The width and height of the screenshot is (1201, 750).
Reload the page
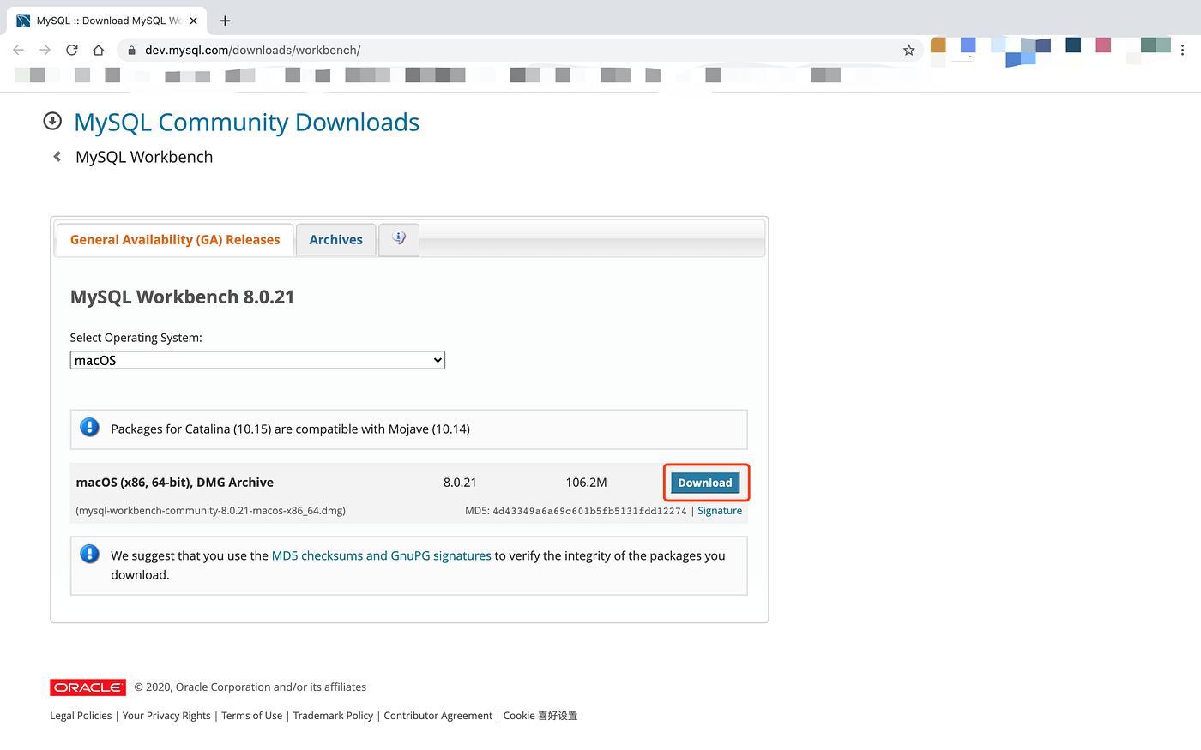click(x=72, y=50)
